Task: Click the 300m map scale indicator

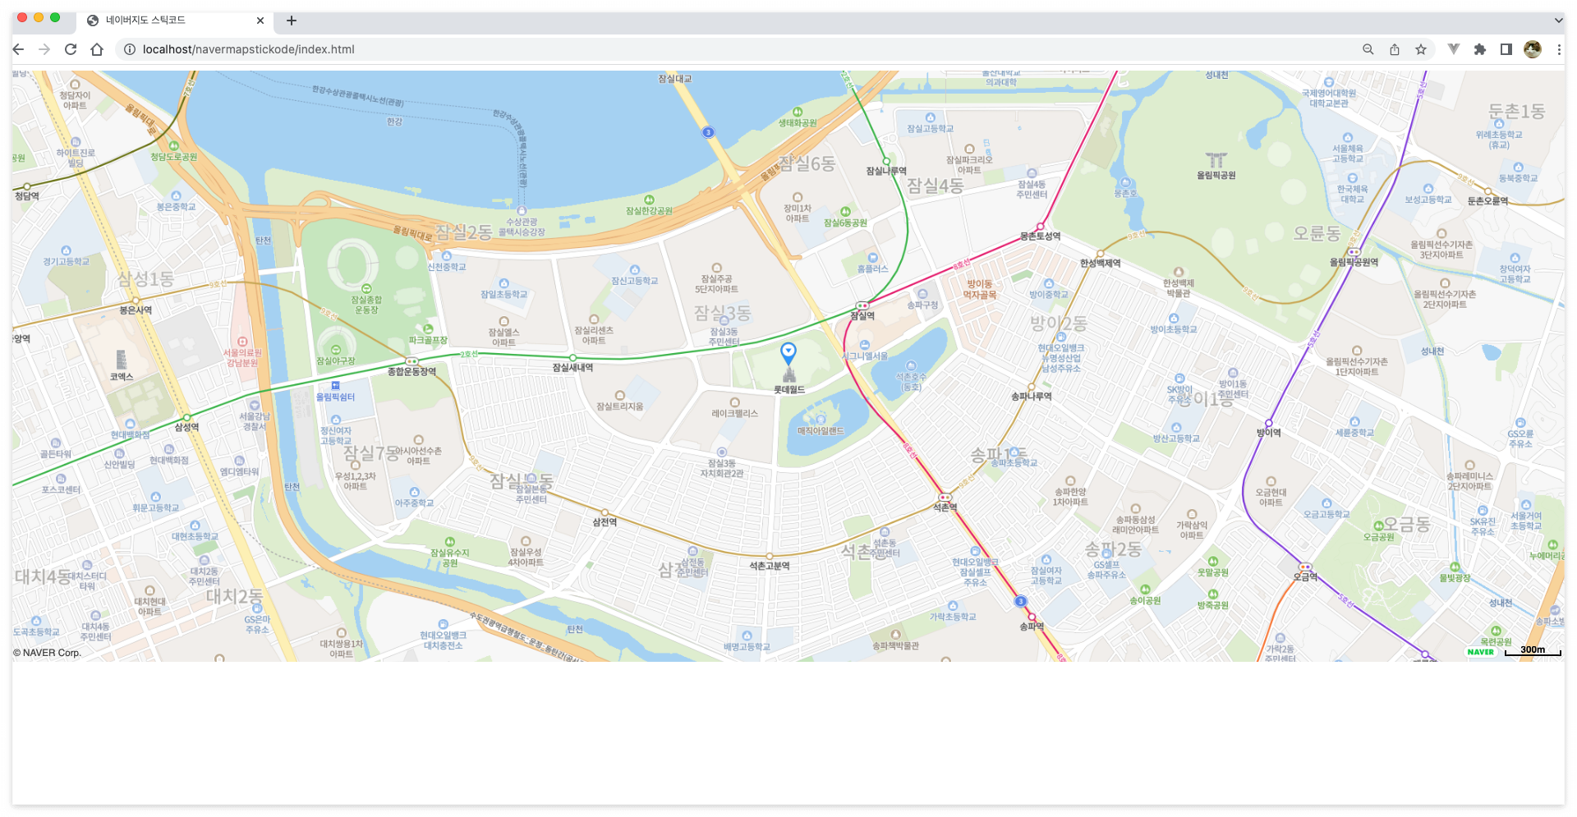Action: coord(1533,651)
